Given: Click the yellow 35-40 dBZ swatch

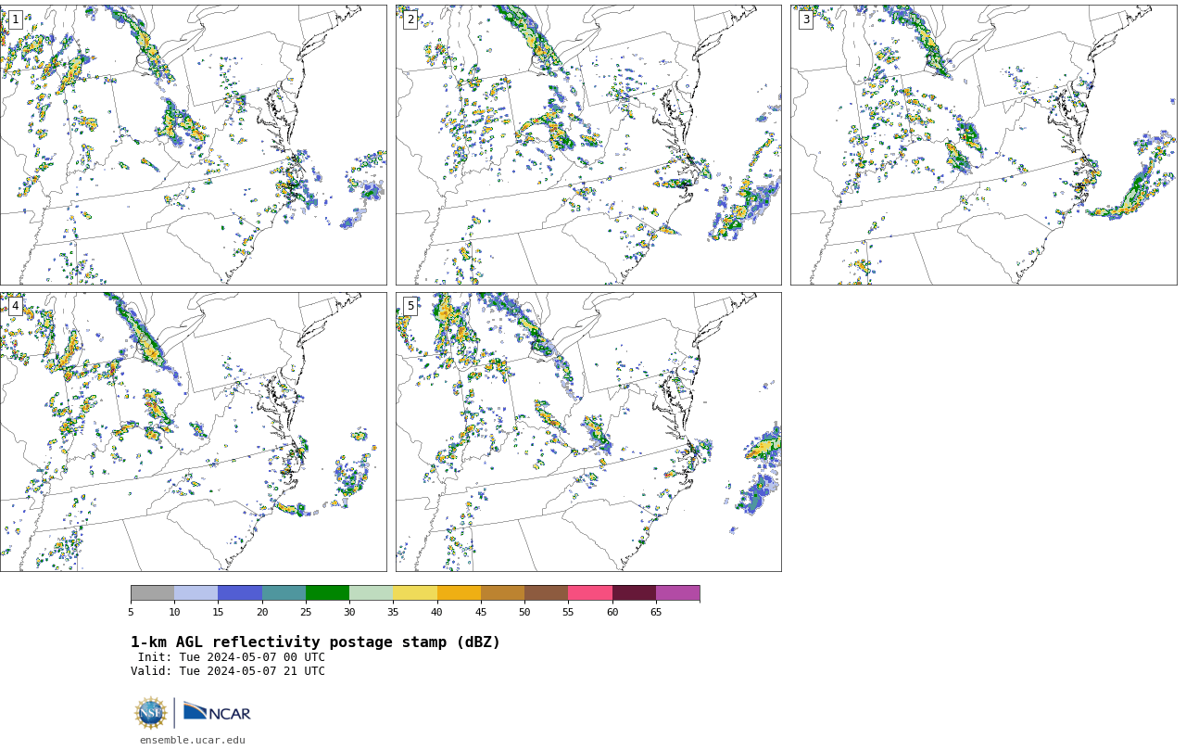Looking at the screenshot, I should (x=415, y=593).
